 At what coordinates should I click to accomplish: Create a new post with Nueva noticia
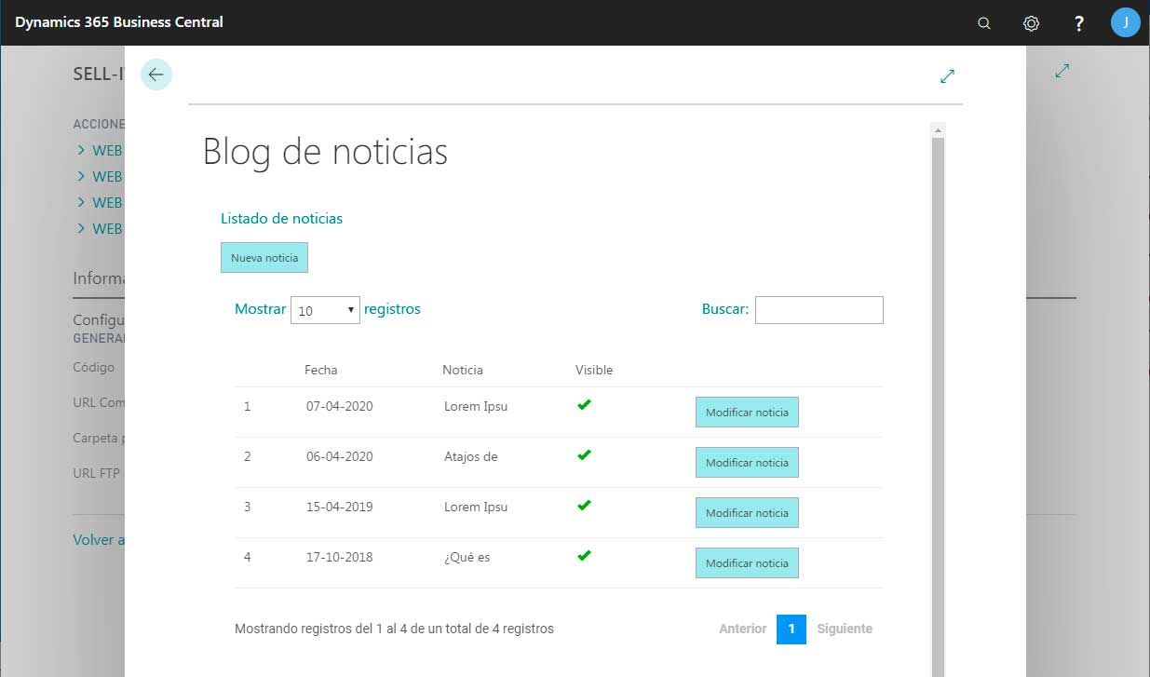tap(264, 258)
